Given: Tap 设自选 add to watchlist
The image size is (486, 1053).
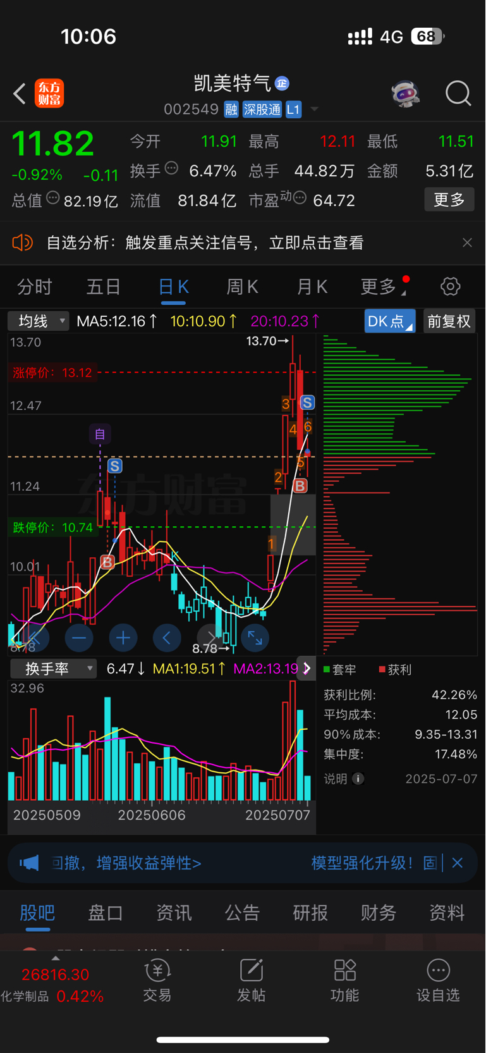Looking at the screenshot, I should pyautogui.click(x=438, y=980).
